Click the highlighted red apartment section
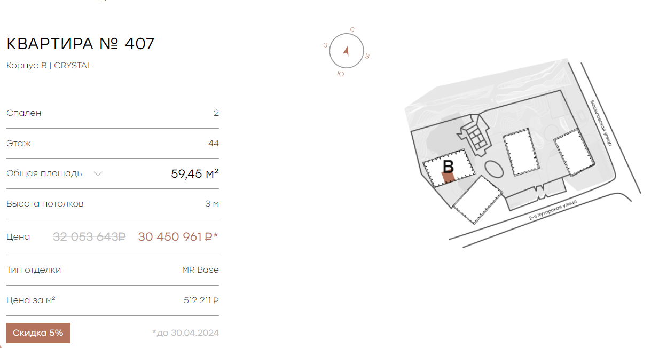The width and height of the screenshot is (659, 348). point(448,178)
